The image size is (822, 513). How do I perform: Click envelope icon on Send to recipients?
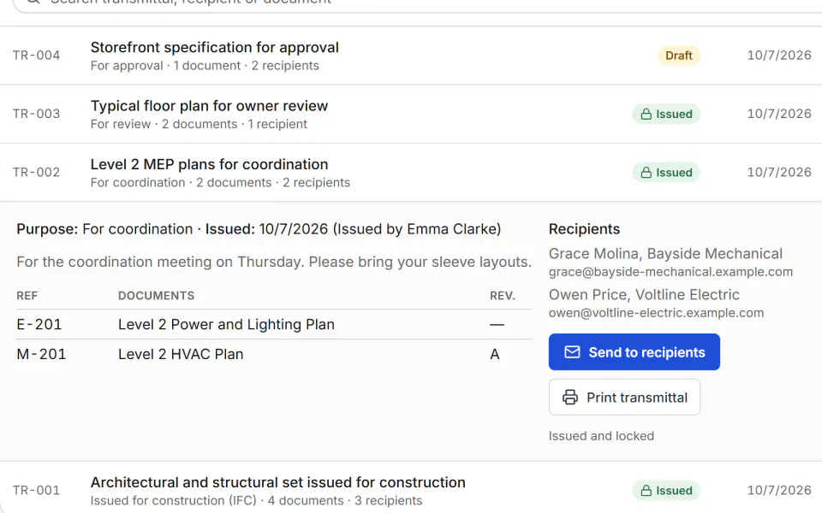point(572,351)
